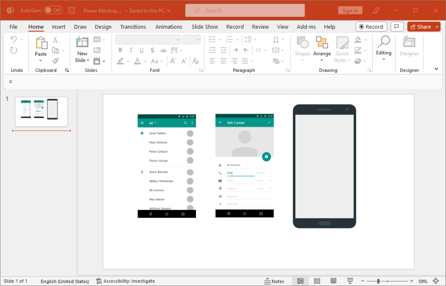The height and width of the screenshot is (286, 446).
Task: Click the Sign in button
Action: 350,10
